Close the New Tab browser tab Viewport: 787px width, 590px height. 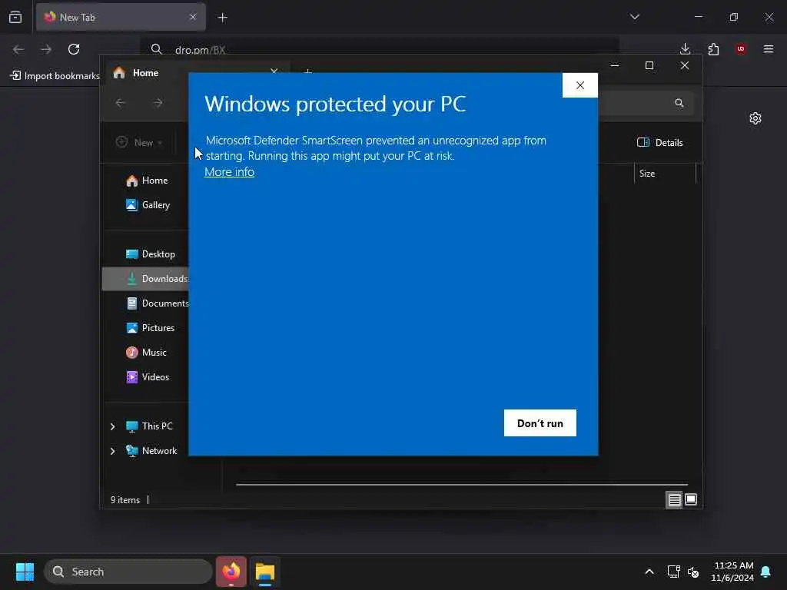(193, 17)
